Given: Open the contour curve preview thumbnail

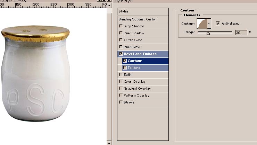Looking at the screenshot, I should 202,24.
